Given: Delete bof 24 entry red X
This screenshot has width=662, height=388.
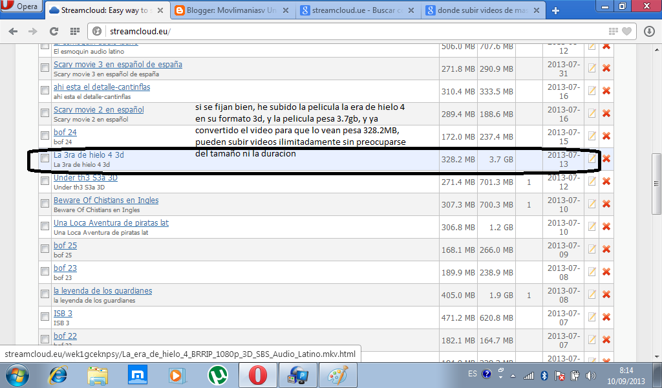Looking at the screenshot, I should [606, 136].
